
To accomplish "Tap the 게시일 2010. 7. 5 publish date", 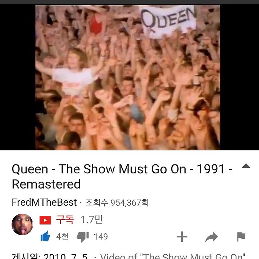I will pos(50,256).
